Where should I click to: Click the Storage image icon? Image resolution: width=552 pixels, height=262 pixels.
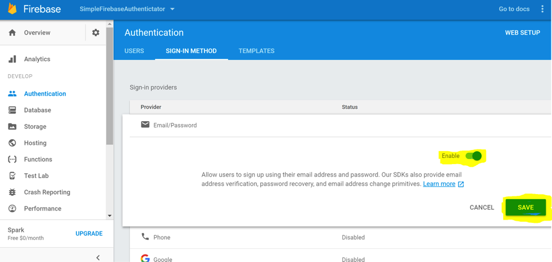pyautogui.click(x=12, y=127)
